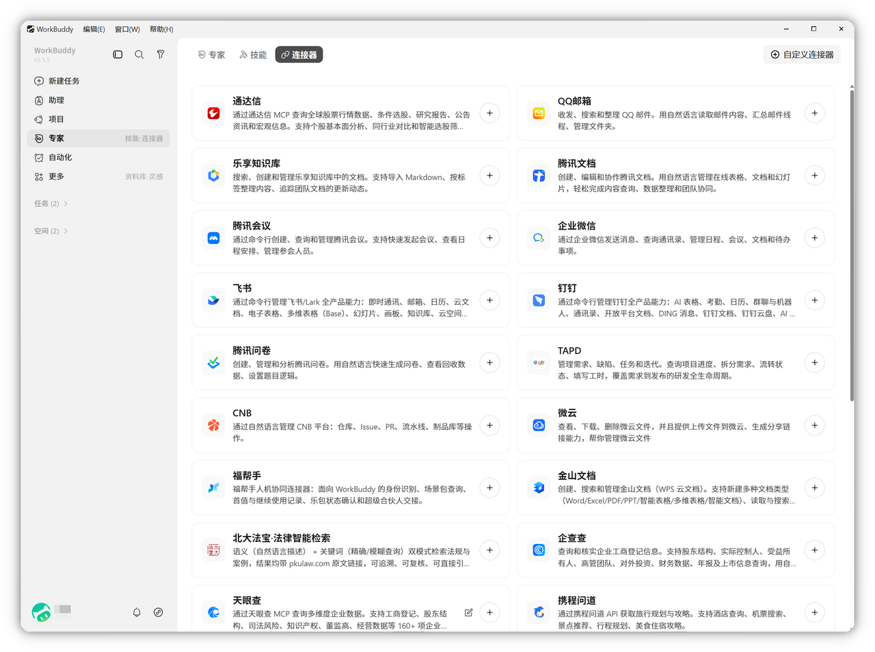This screenshot has width=875, height=652.
Task: Click the 企业微信 logo icon
Action: (x=539, y=238)
